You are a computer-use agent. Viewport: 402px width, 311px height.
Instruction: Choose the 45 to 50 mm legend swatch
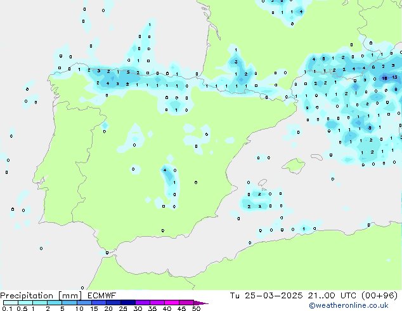click(186, 303)
